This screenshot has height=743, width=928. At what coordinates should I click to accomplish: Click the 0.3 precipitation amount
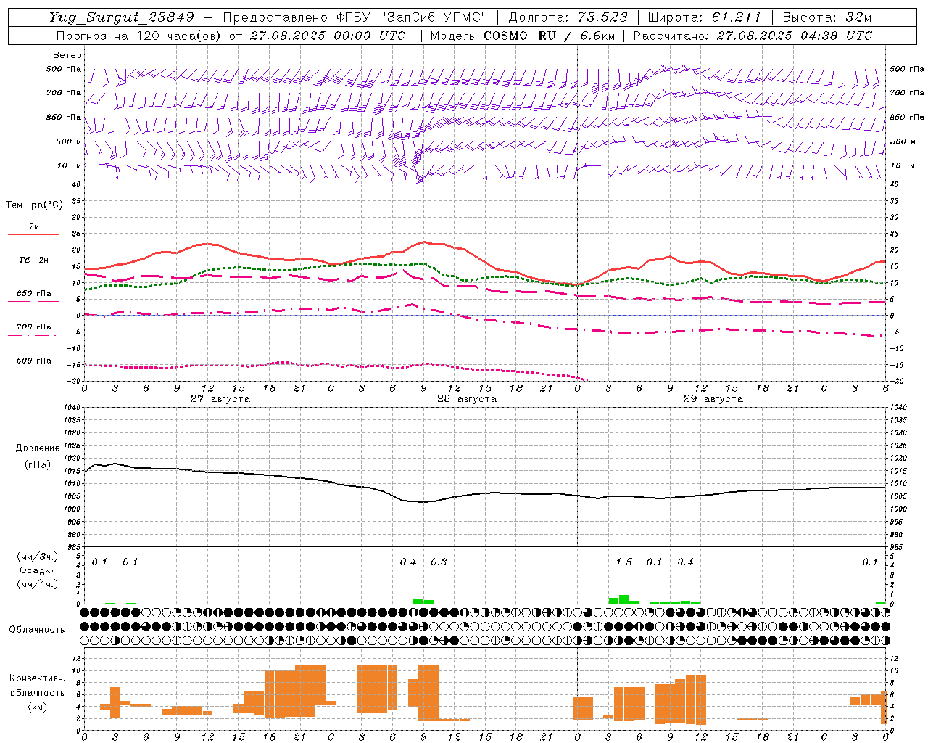coord(439,562)
